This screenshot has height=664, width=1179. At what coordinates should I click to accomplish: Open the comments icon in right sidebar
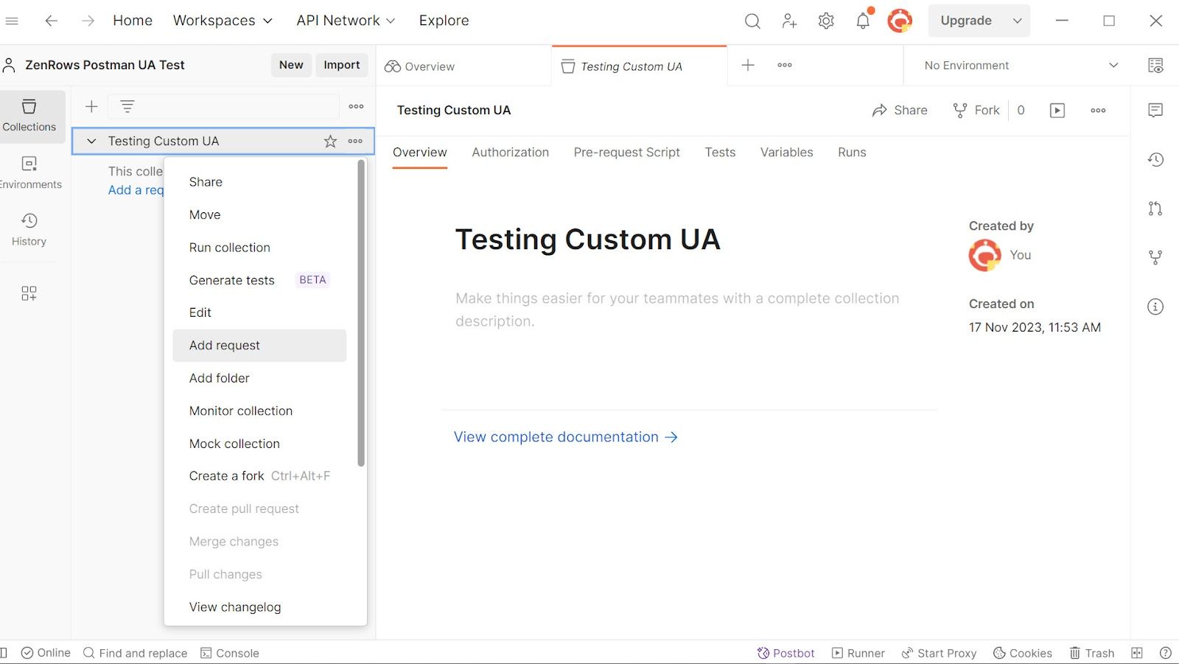point(1155,110)
